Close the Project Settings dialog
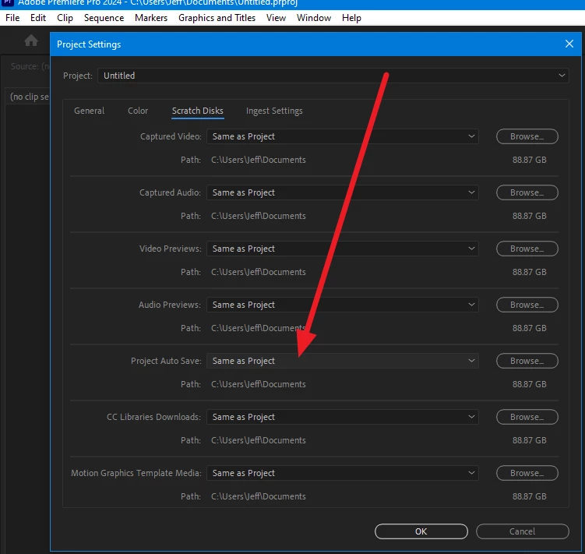This screenshot has height=554, width=585. point(569,44)
